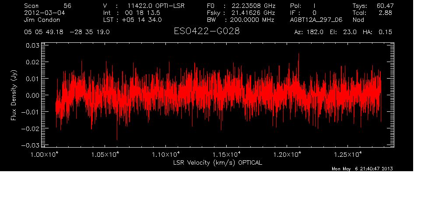The width and height of the screenshot is (421, 214).
Task: Click the timestamp Mon May 6 21:40:47 2013
Action: [362, 169]
